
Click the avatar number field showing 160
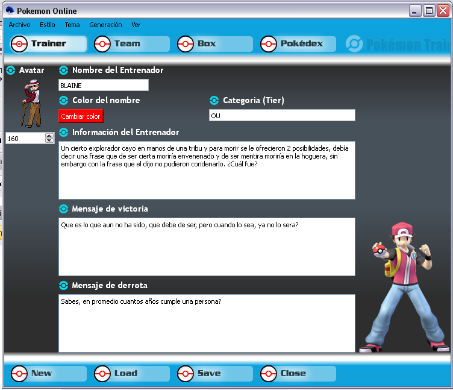[x=25, y=139]
